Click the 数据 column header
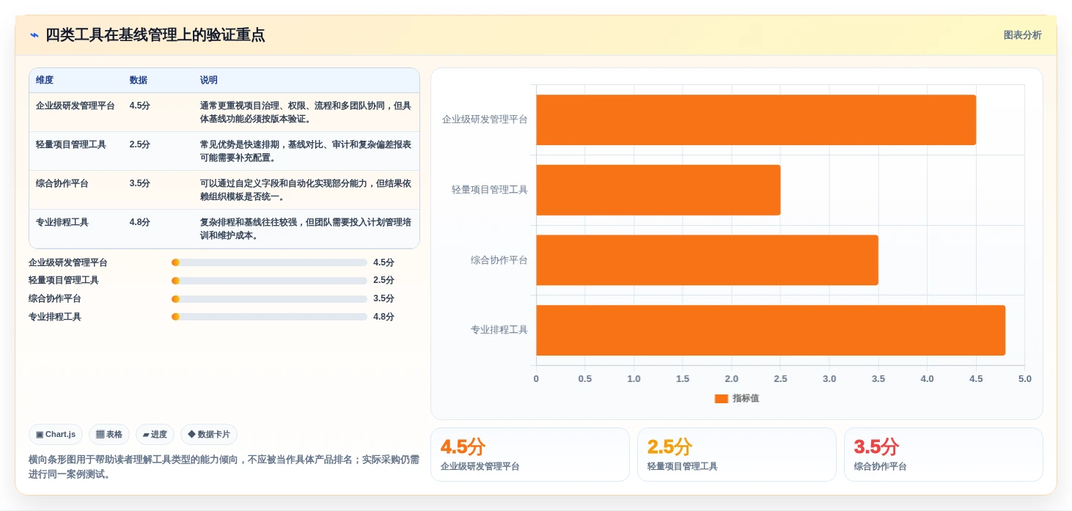 tap(139, 80)
